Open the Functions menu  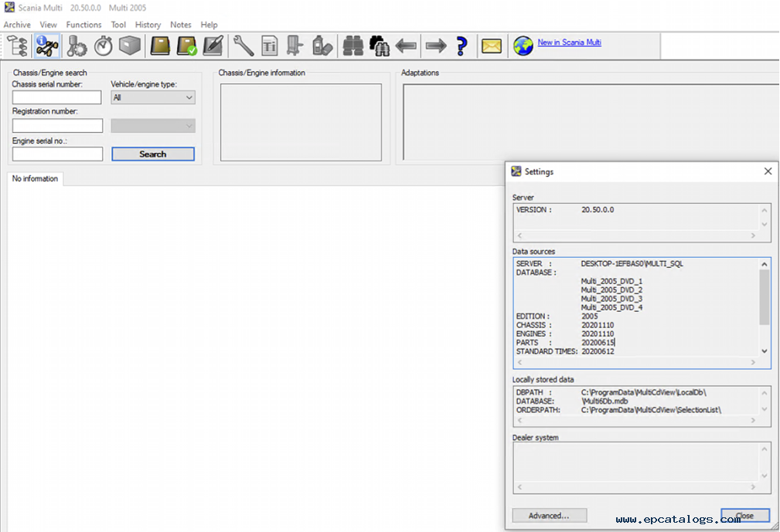tap(83, 25)
